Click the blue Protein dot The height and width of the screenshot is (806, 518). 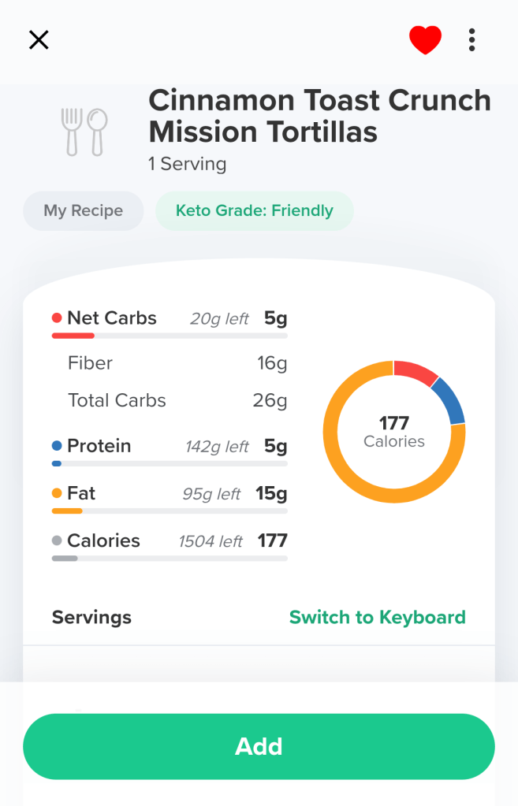coord(57,446)
